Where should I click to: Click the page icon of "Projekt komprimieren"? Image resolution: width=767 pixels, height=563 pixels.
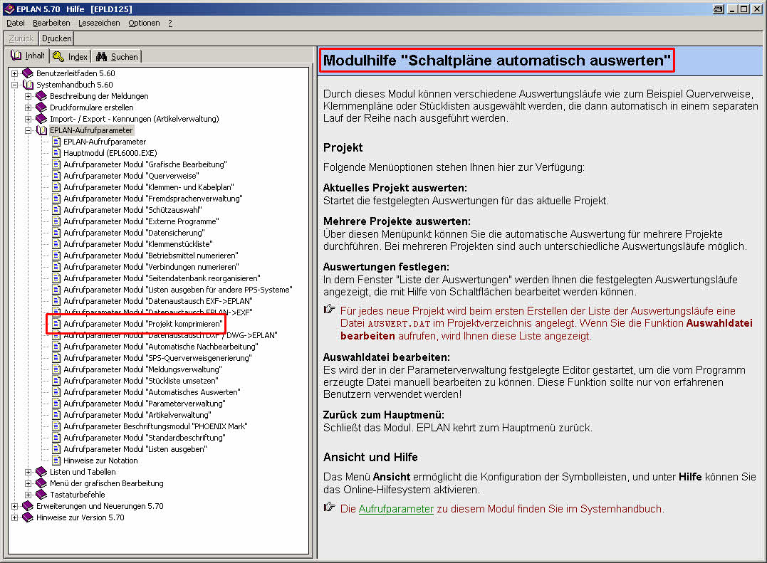56,324
